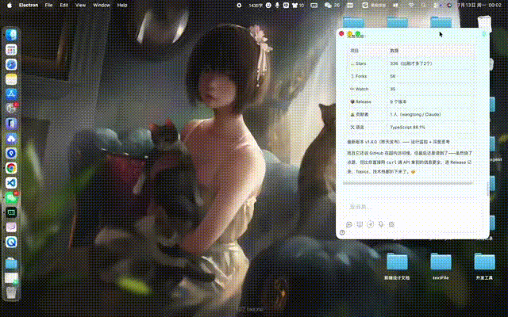Click the help circle icon at window bottom-left
The image size is (508, 317).
[x=342, y=232]
